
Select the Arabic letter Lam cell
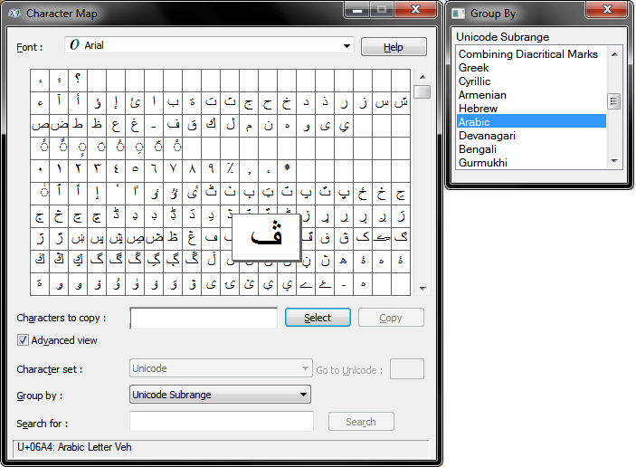click(x=230, y=126)
